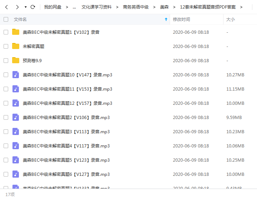
Task: Click audio icon of 真题4【V117】录音.mp3
Action: (x=16, y=146)
